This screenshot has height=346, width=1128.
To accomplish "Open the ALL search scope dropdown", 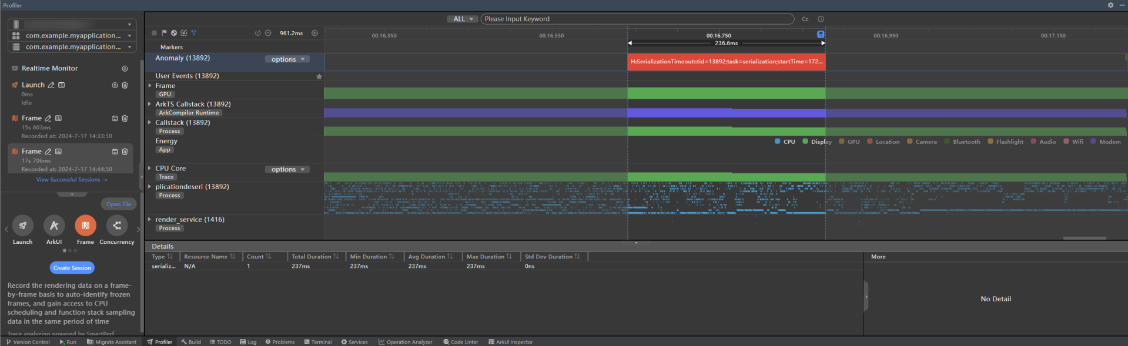I will tap(463, 19).
